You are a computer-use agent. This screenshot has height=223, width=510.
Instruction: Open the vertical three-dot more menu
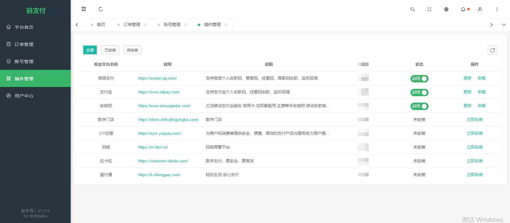click(x=497, y=9)
